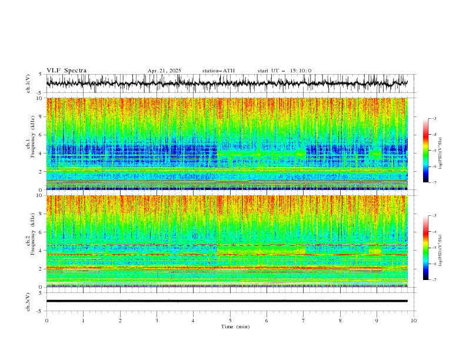Screen dimensions: 466x360
Task: Click the green 4 kHz emission band in ch.1 spectrogram
Action: pyautogui.click(x=261, y=154)
